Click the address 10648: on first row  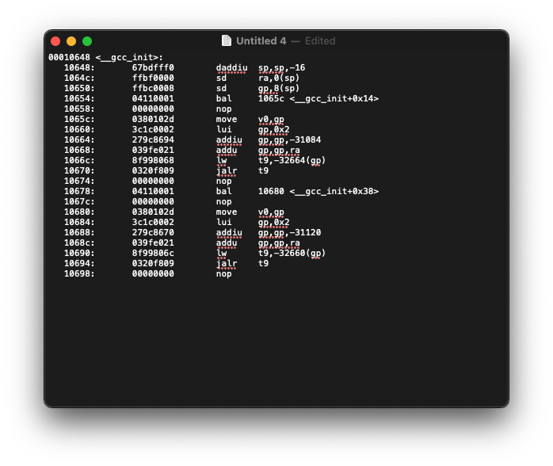click(x=79, y=67)
